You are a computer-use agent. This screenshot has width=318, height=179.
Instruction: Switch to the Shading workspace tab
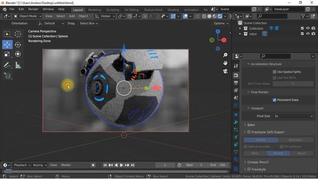[x=173, y=10]
